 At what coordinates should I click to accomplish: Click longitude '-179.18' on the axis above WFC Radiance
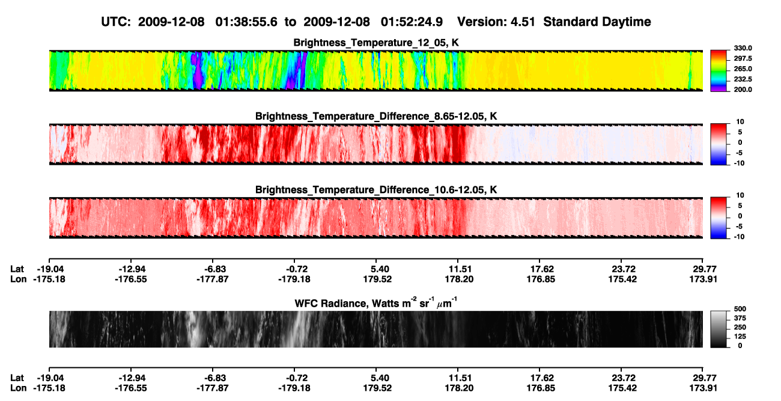tap(294, 279)
